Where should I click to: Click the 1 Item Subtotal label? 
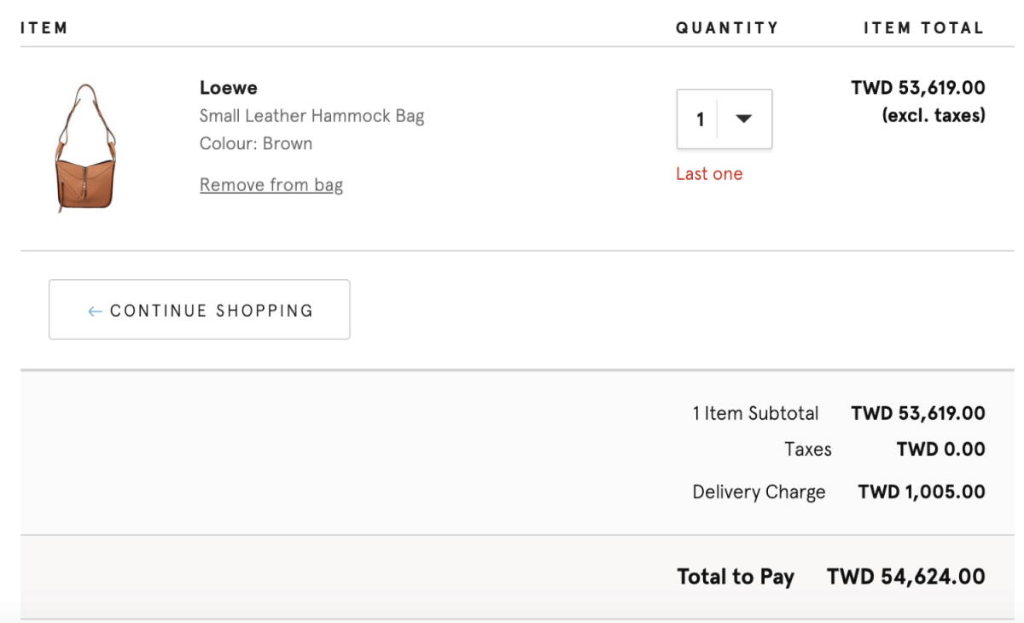point(755,414)
